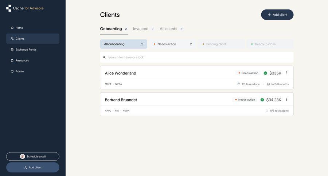Viewport: 328px width, 176px height.
Task: Click FIG ticker under Bertrand Bruandet
Action: (117, 111)
